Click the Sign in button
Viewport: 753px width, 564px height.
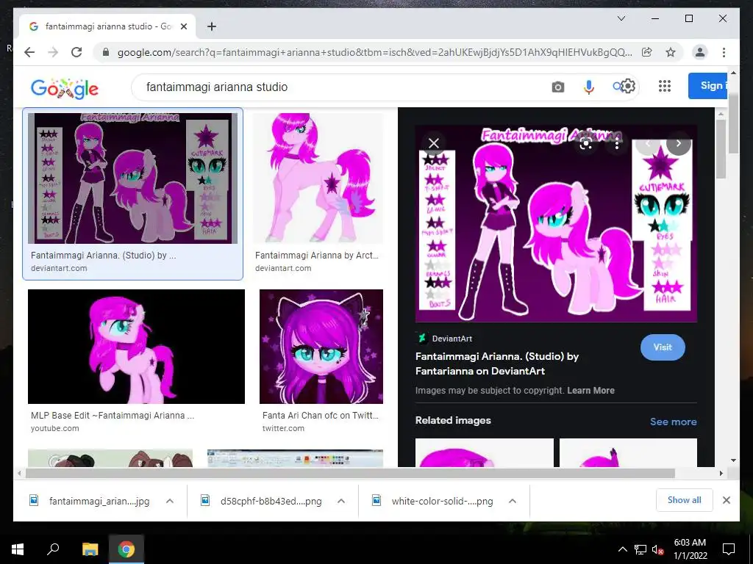click(x=708, y=86)
